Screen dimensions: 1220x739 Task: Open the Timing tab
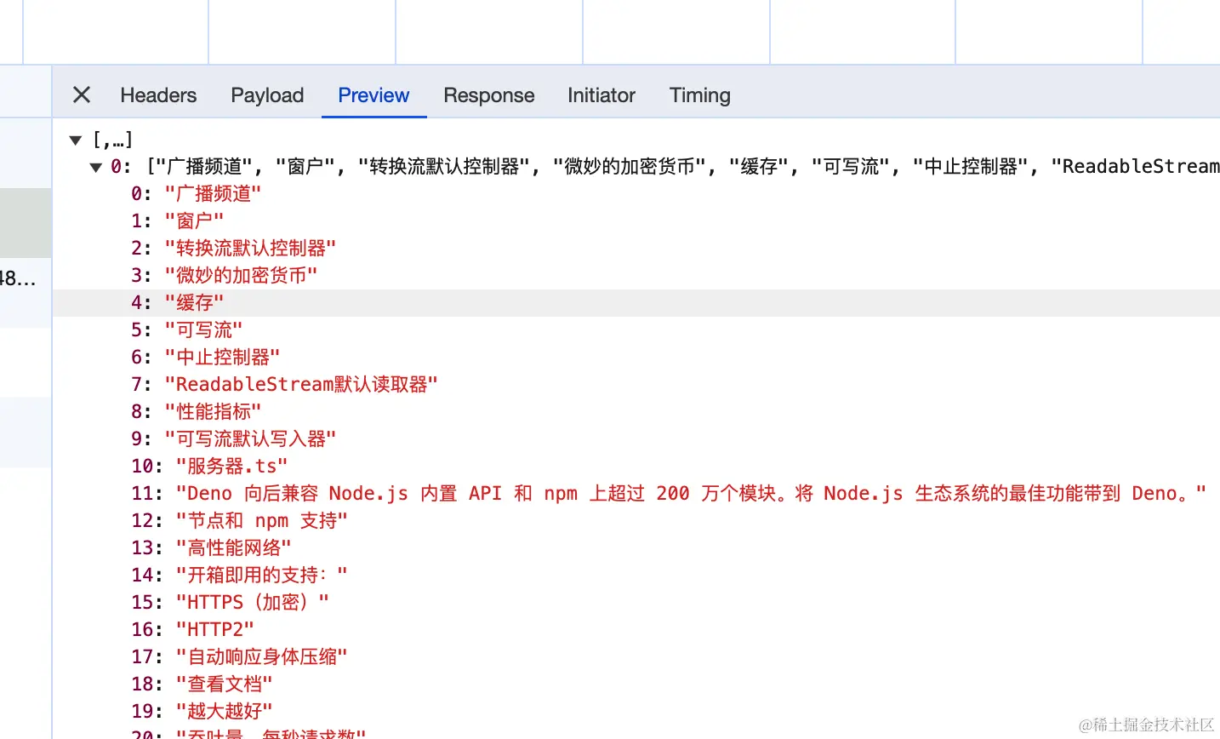(699, 95)
